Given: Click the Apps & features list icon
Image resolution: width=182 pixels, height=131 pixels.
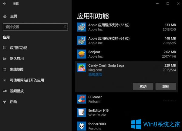Looking at the screenshot, I should click(x=5, y=47).
